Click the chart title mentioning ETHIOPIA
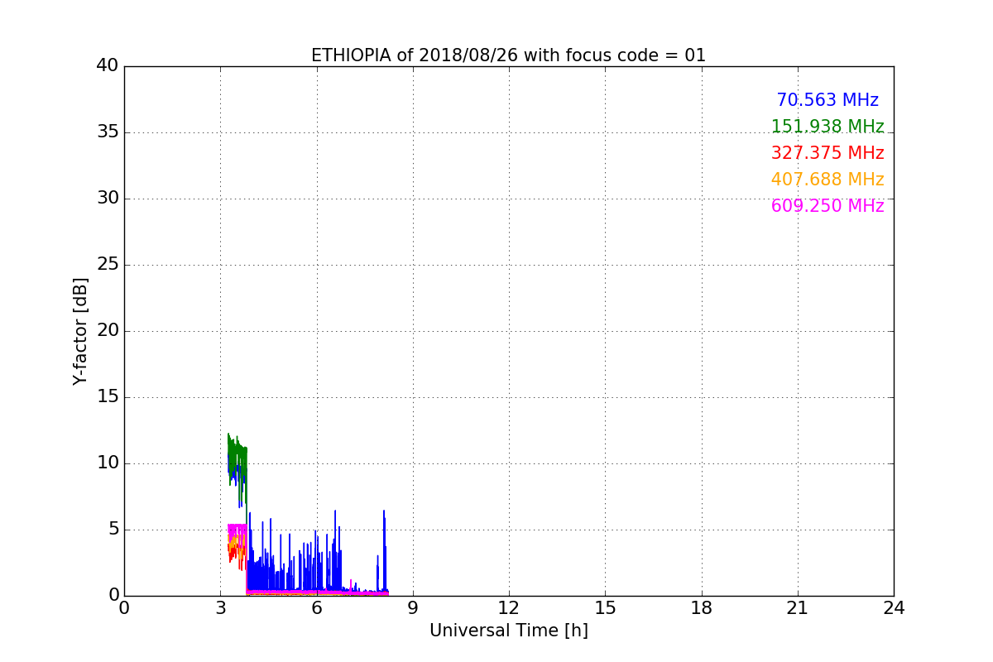The width and height of the screenshot is (993, 662). [508, 55]
